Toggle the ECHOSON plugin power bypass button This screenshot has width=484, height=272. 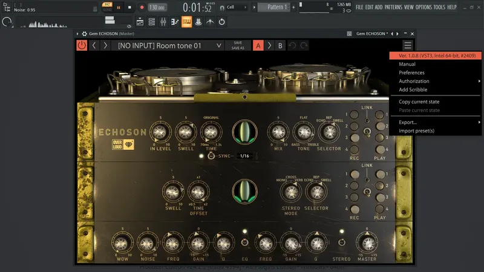point(82,46)
